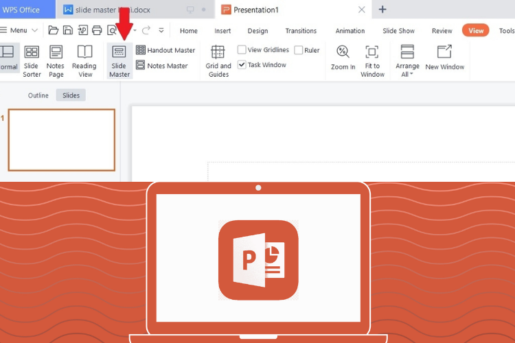Switch to Slide Sorter view

click(x=32, y=61)
